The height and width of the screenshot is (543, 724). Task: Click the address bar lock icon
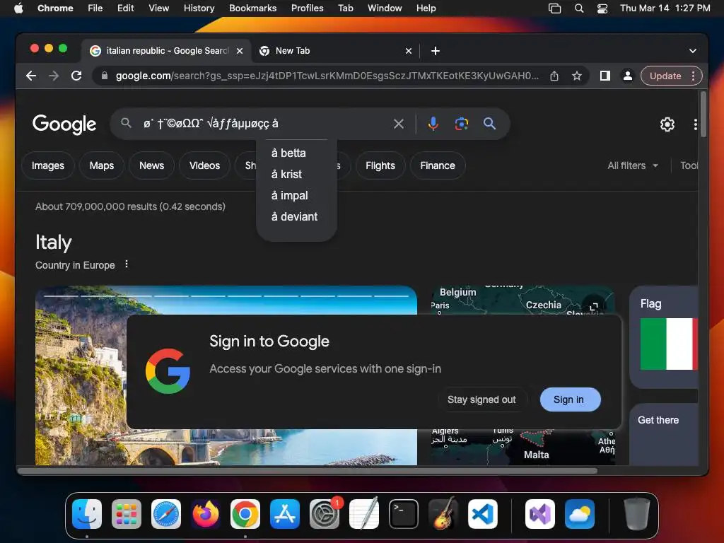tap(105, 76)
